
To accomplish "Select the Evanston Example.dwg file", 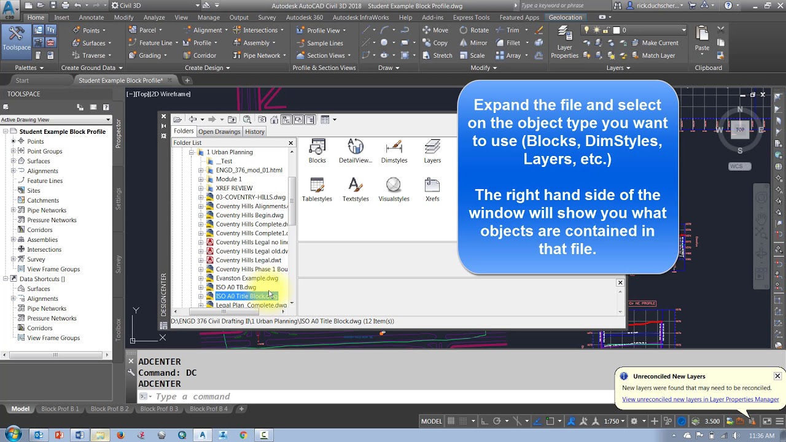I will coord(247,278).
